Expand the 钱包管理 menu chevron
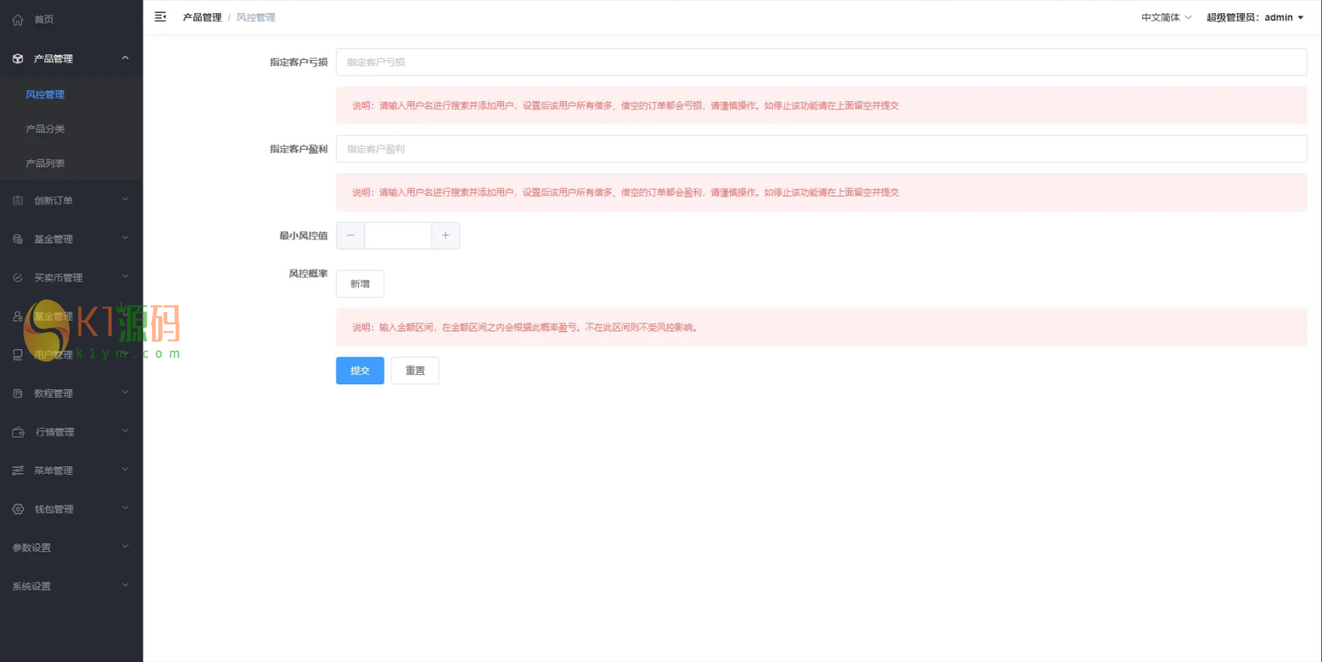The height and width of the screenshot is (662, 1322). [x=125, y=509]
